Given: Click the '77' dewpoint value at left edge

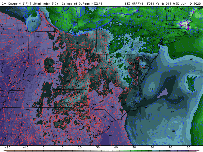Looking at the screenshot, I should pos(1,88).
